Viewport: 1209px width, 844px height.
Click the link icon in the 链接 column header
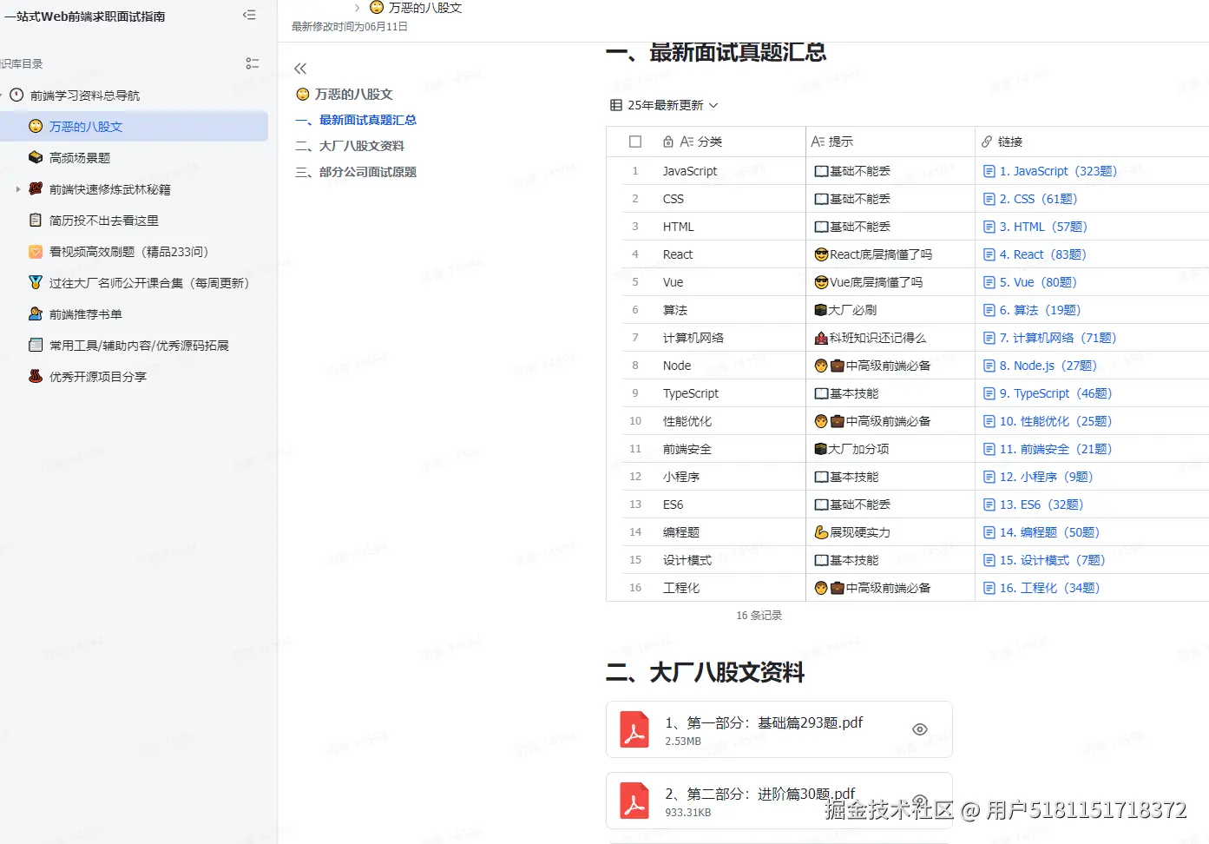(988, 141)
